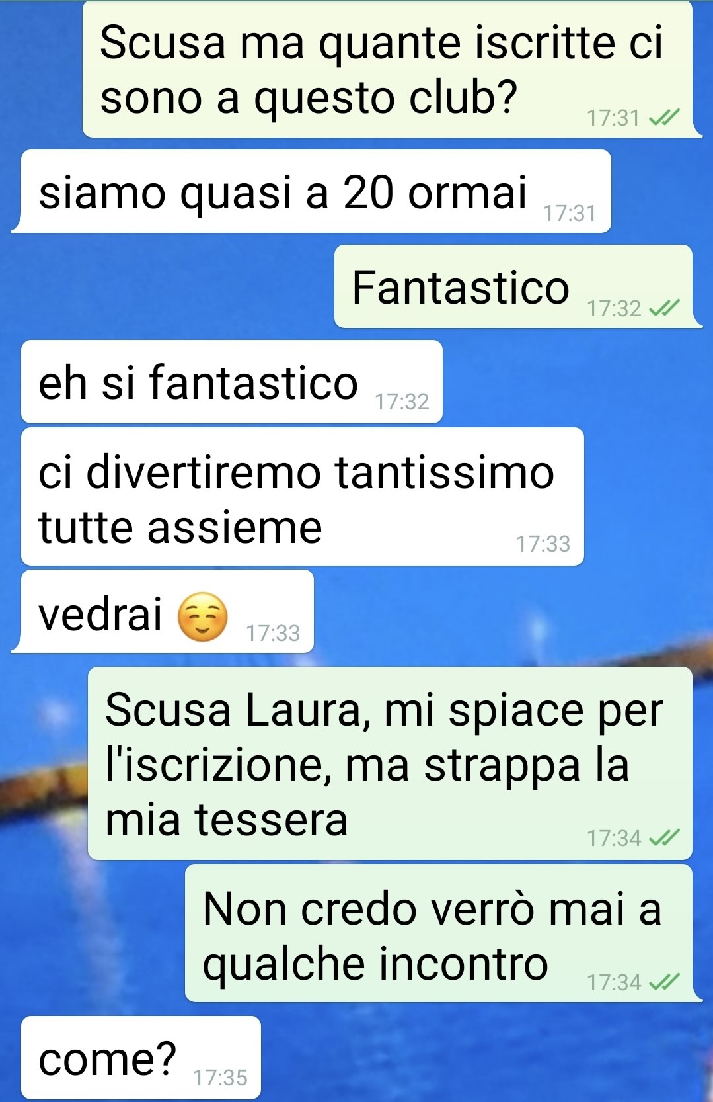Click the 17:31 timestamp on 'siamo quasi a 20' message
The width and height of the screenshot is (713, 1102).
pos(570,213)
